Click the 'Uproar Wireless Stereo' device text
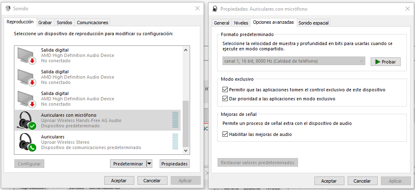 point(65,142)
